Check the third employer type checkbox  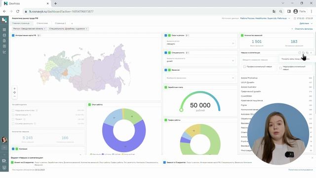(x=13, y=119)
